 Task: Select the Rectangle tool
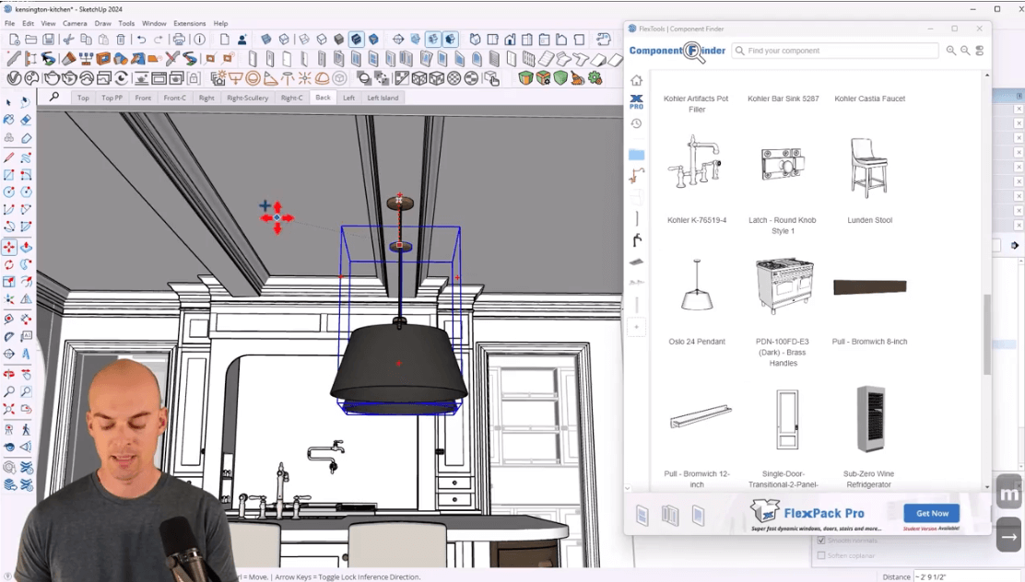coord(9,175)
